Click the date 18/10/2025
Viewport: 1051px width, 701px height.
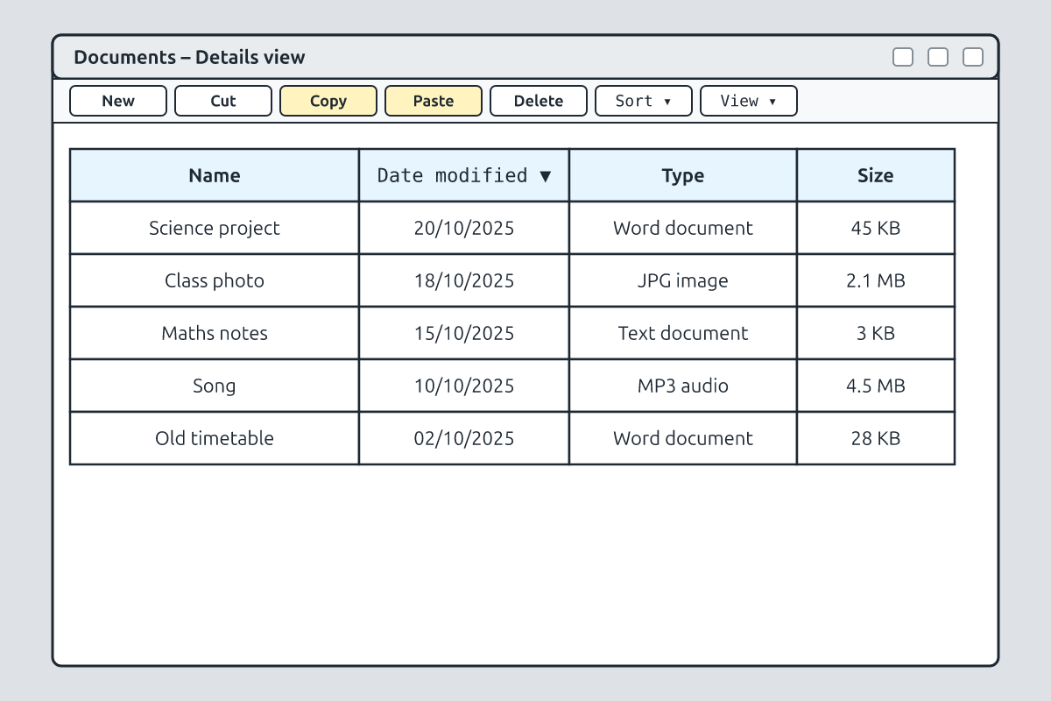click(464, 280)
